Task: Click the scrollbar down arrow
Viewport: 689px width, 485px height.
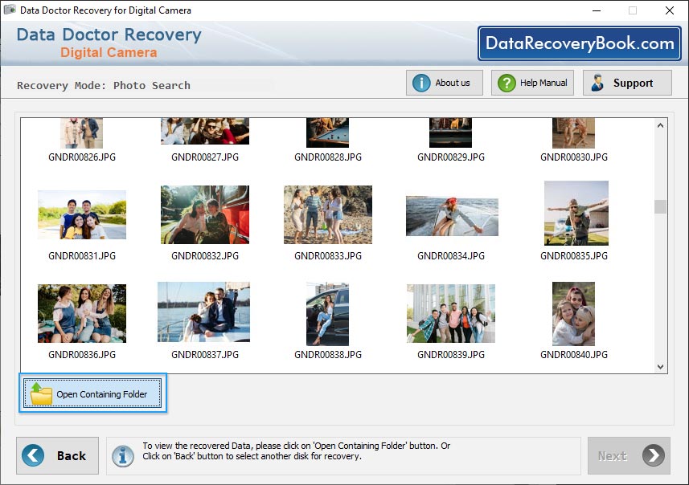Action: (x=661, y=366)
